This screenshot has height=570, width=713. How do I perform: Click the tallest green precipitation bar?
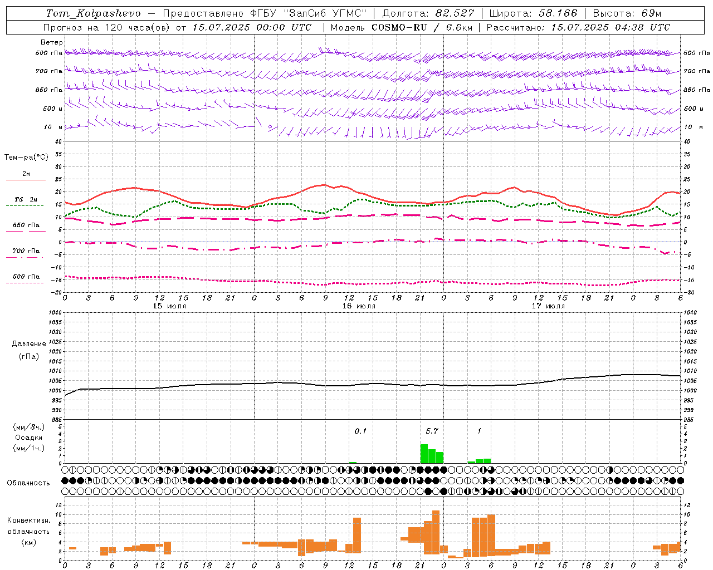tap(424, 454)
